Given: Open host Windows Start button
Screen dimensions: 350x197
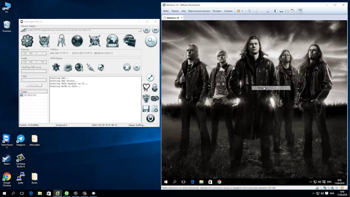Looking at the screenshot, I should 4,193.
